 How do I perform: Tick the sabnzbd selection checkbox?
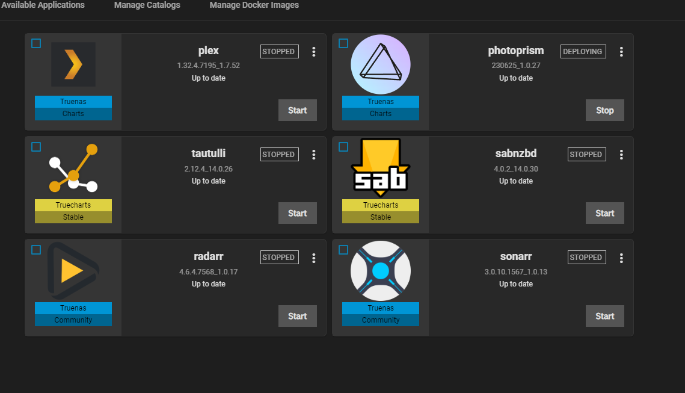pos(343,147)
